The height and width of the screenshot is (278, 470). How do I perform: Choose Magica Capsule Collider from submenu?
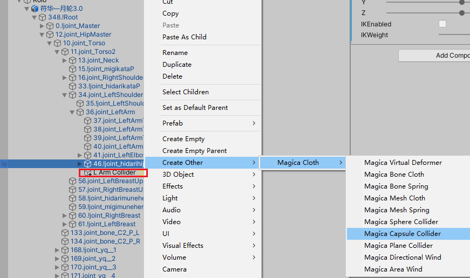pos(403,234)
